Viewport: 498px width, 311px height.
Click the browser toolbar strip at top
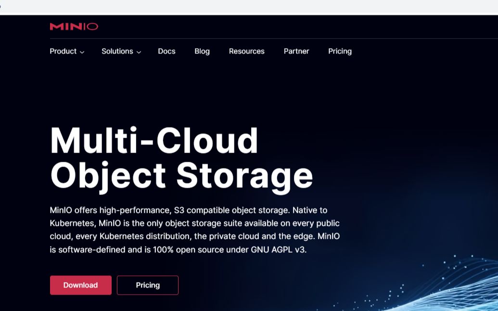tap(249, 6)
